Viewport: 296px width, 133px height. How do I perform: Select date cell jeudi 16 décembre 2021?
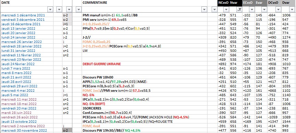tap(27, 24)
